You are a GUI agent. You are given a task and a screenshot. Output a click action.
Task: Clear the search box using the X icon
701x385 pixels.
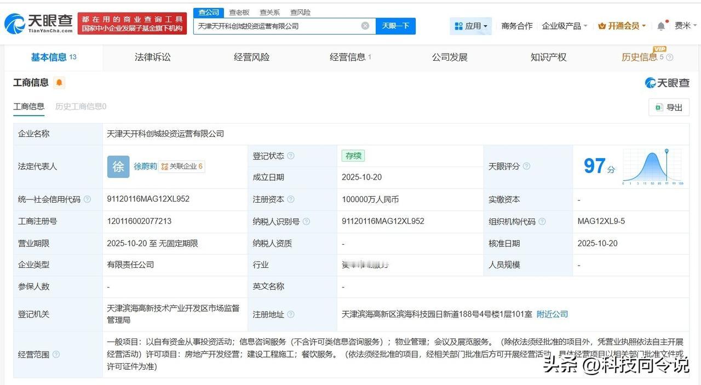365,26
